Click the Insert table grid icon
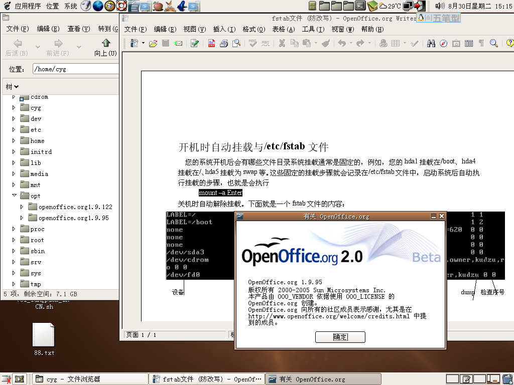The height and width of the screenshot is (385, 514). tap(396, 43)
